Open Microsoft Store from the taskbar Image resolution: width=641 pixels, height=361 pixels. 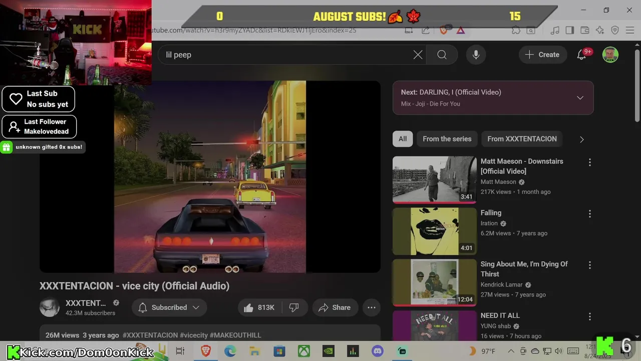click(279, 351)
